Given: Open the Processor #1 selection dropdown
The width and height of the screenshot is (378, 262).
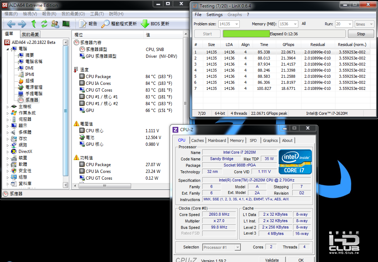Looking at the screenshot, I should point(238,247).
